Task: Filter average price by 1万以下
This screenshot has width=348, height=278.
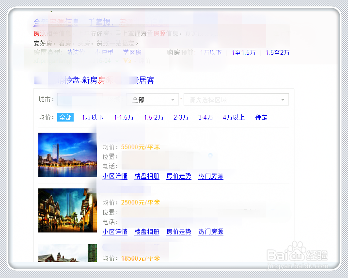Action: (93, 117)
